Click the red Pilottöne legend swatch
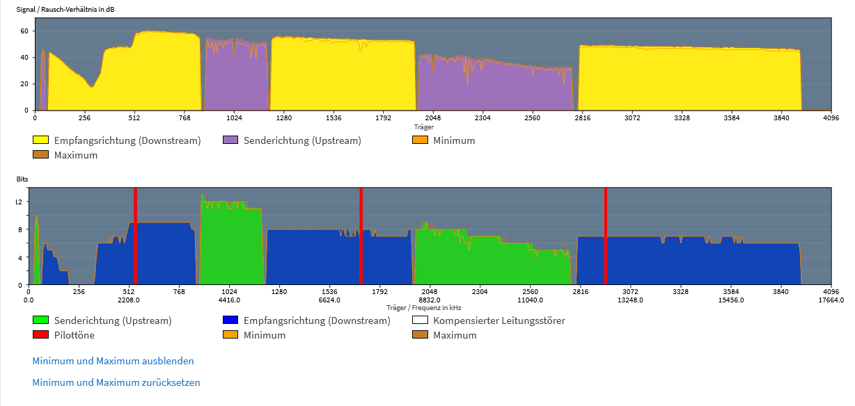Screen dimensions: 855x406 pyautogui.click(x=41, y=335)
